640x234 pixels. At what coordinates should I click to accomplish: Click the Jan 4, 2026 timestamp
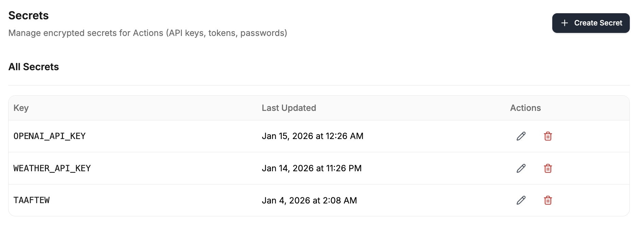click(x=309, y=200)
